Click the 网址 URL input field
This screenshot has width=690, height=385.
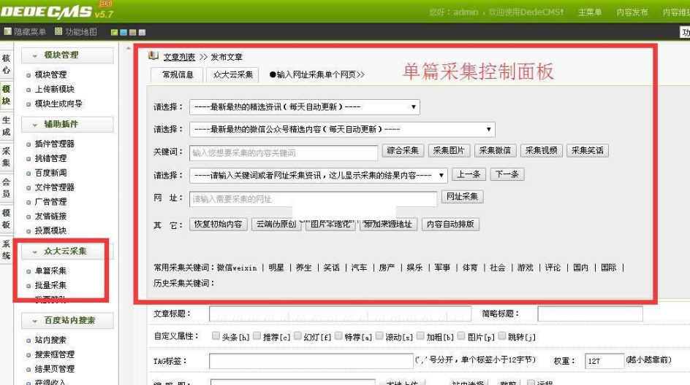tap(314, 199)
